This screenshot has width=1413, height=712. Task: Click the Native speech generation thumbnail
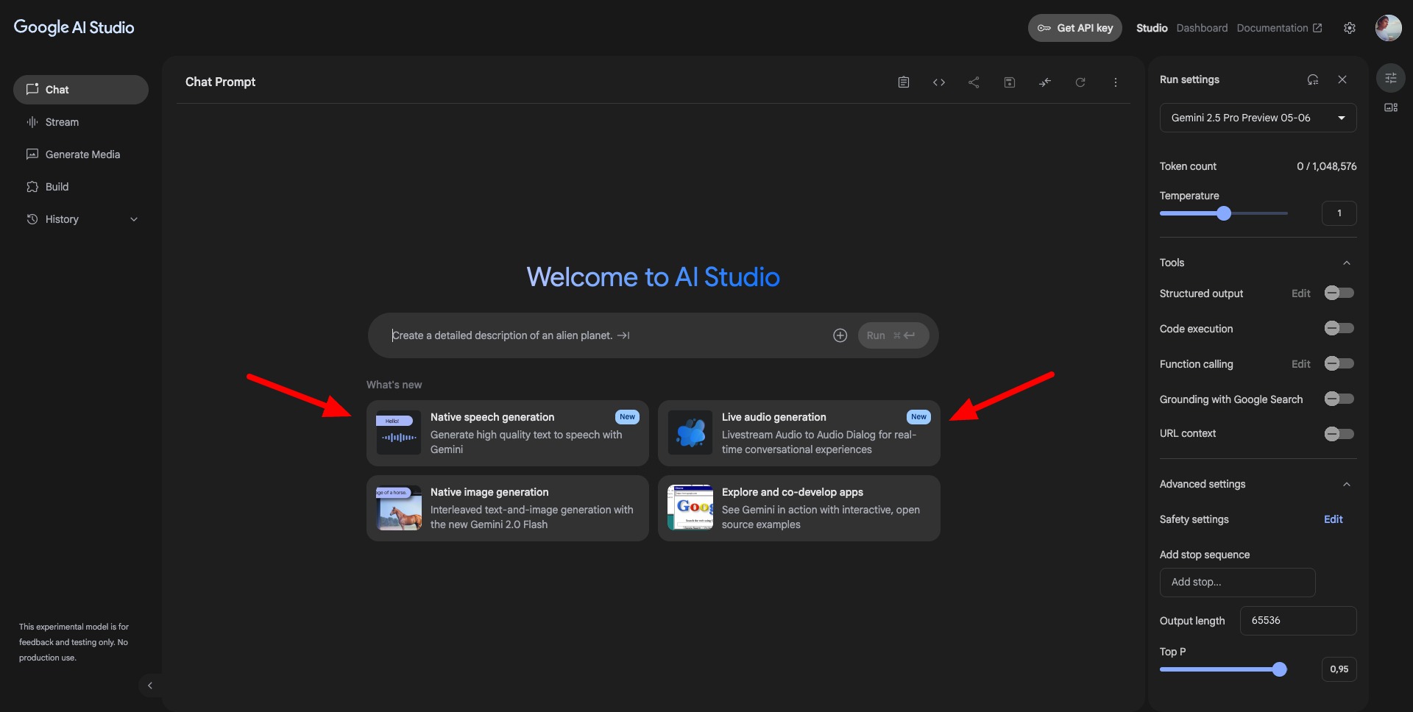(x=399, y=432)
